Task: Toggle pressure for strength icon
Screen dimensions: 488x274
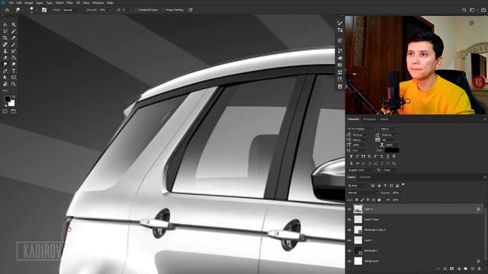Action: click(191, 10)
